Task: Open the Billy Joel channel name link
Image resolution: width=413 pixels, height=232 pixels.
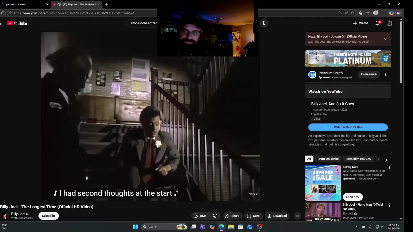Action: pos(18,214)
